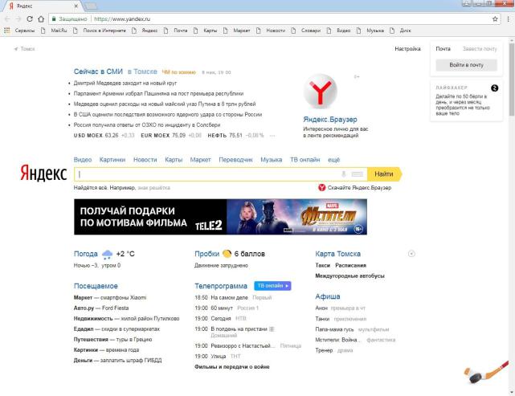Screen dimensions: 515x396
Task: Open Фильмы и передачи о войне link
Action: [232, 367]
